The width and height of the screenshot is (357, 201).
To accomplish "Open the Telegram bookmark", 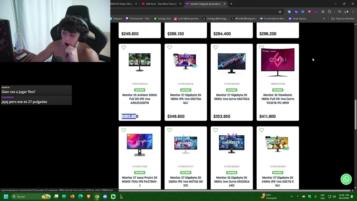I will [x=116, y=19].
